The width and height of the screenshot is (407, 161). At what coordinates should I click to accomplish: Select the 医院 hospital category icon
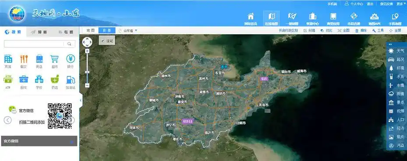click(24, 79)
